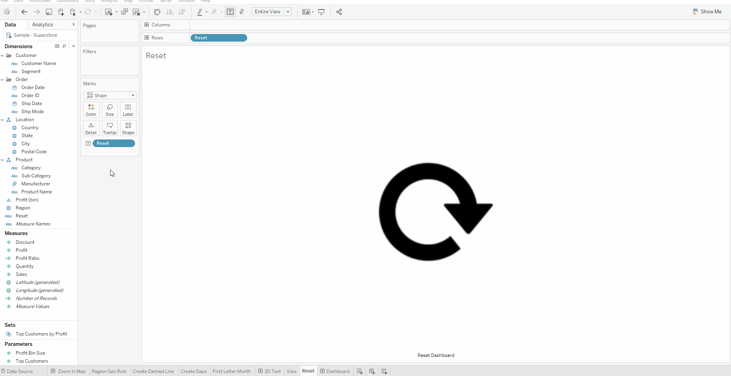Screen dimensions: 731x376
Task: Toggle Fix Axes pin in the toolbar
Action: click(241, 12)
